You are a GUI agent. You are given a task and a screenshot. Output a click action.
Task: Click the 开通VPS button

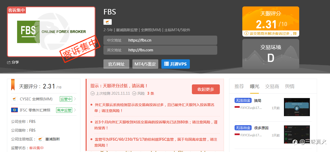pyautogui.click(x=176, y=64)
